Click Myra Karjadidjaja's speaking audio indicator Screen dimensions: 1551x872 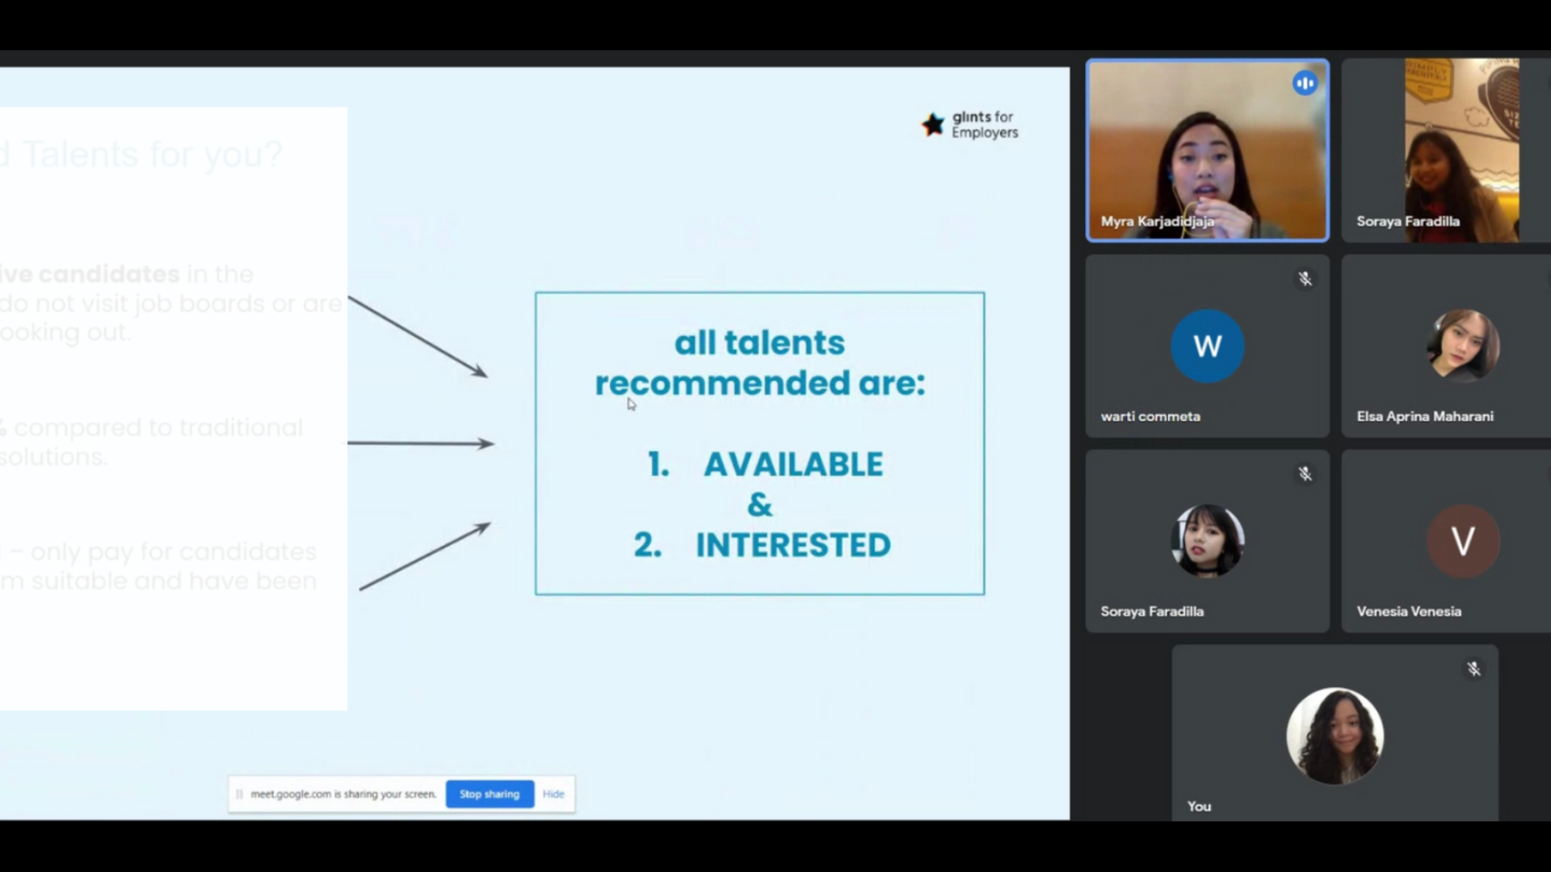1305,83
